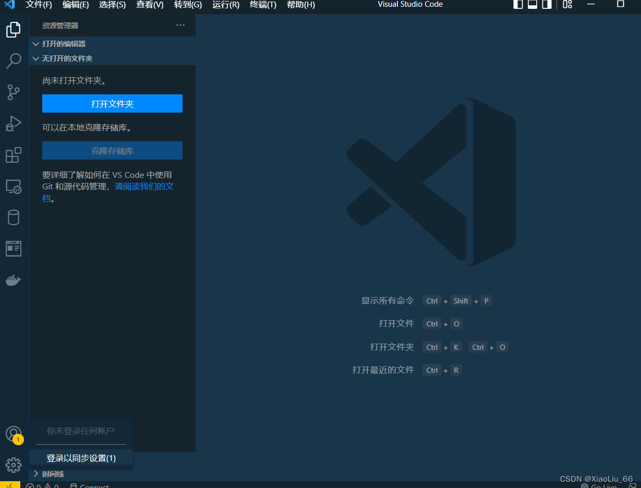Open the customize layout icon
This screenshot has height=488, width=641.
(567, 4)
